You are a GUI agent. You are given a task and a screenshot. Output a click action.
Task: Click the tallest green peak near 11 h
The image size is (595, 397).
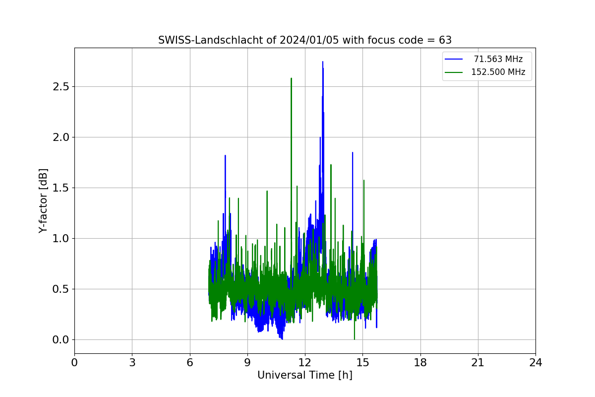click(x=291, y=79)
